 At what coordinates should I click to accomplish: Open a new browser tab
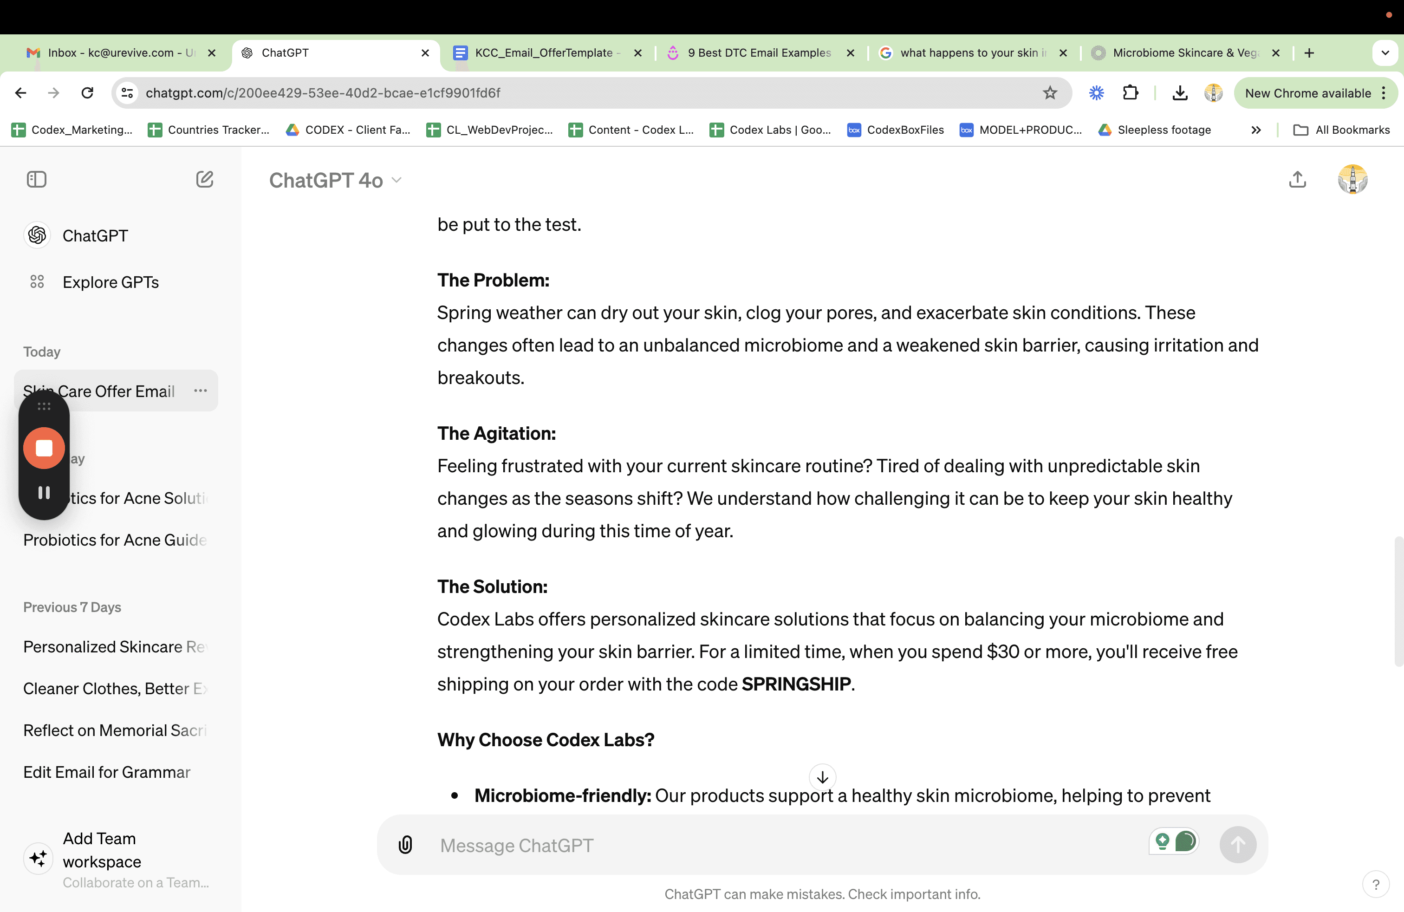[1309, 52]
